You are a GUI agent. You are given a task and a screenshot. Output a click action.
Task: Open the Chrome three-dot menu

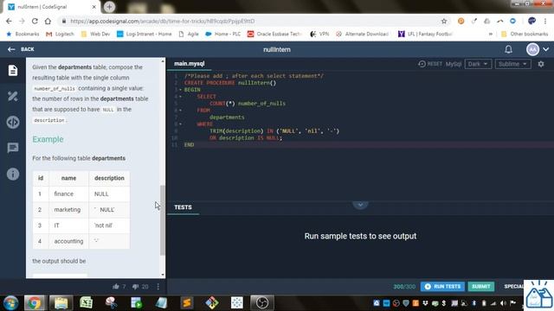(x=545, y=21)
